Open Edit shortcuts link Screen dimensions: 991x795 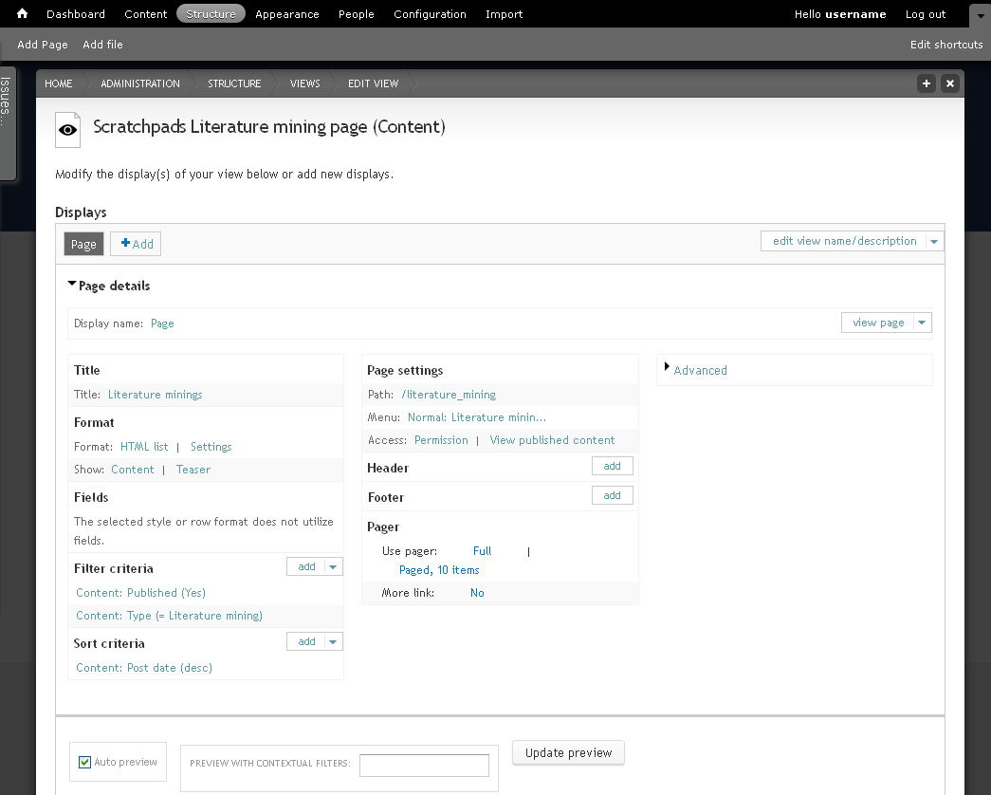point(946,45)
